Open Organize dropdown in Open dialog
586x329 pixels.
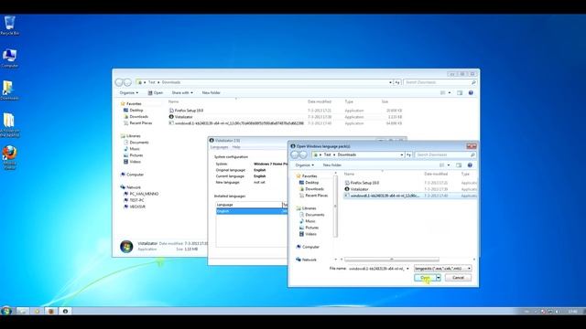(305, 164)
